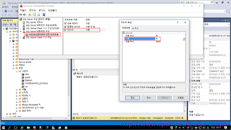The image size is (231, 130).
Task: Open 파일(F) menu in Configuration Manager
Action: [23, 10]
